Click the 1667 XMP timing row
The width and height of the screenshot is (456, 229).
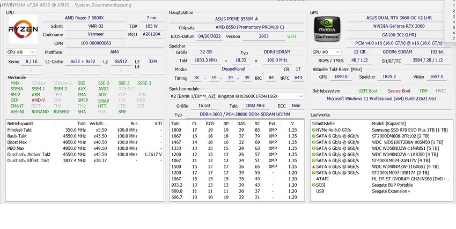pos(237,136)
